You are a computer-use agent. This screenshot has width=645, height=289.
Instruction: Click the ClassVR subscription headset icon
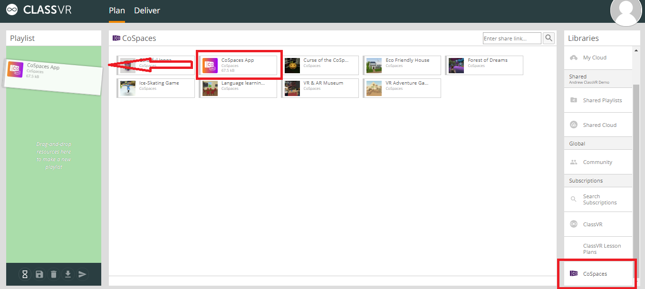click(574, 224)
